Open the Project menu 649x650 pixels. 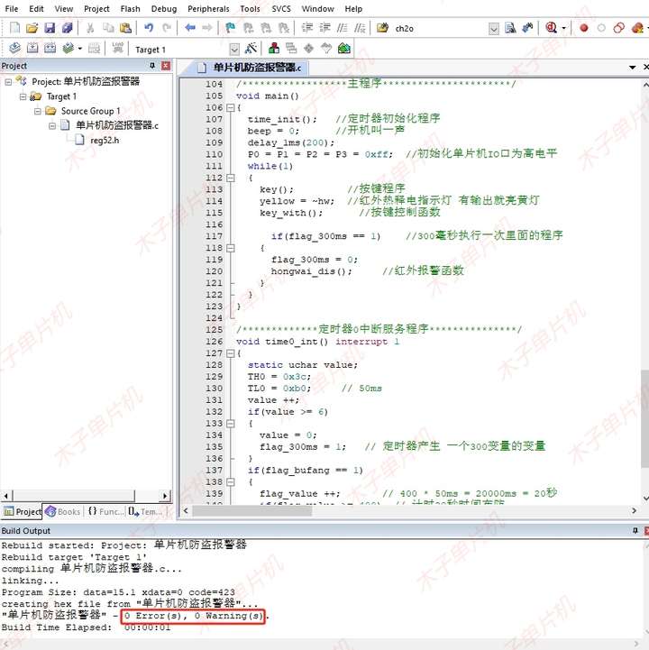96,9
